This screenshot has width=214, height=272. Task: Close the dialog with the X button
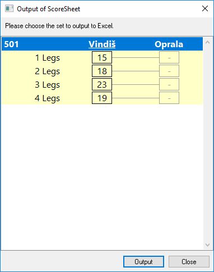pyautogui.click(x=205, y=8)
